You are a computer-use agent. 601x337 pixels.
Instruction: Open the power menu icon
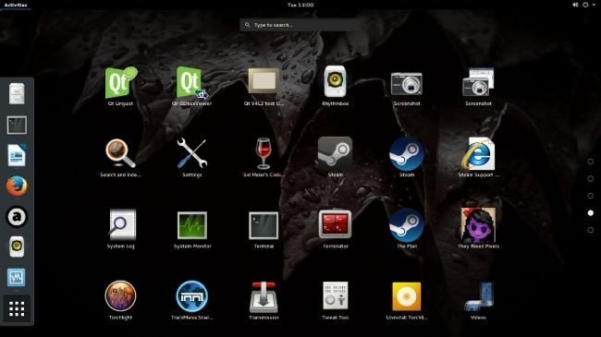(585, 5)
